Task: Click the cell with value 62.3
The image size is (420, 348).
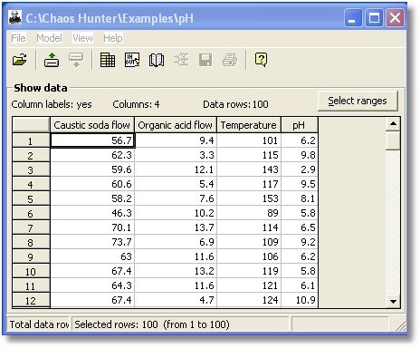Action: click(x=92, y=155)
